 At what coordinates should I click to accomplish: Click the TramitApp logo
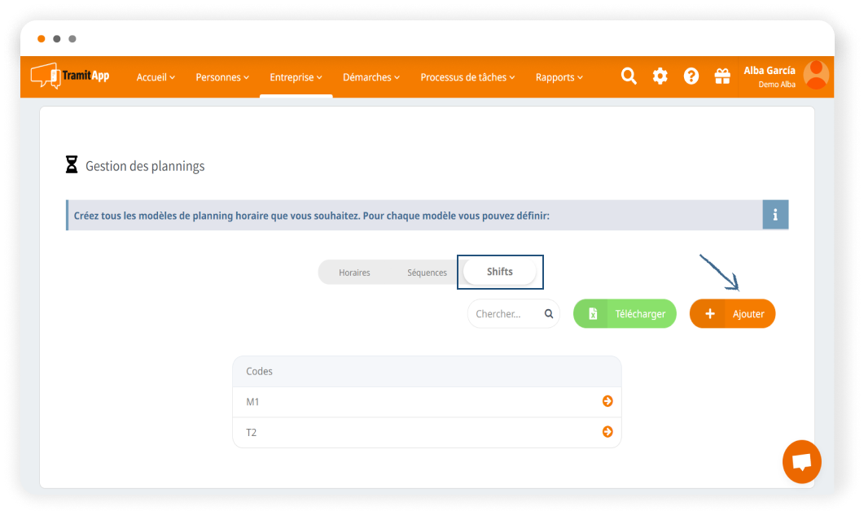pos(70,76)
